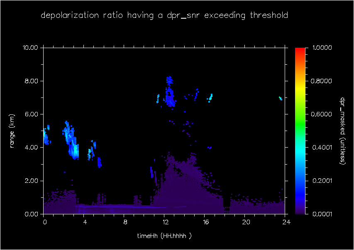
Task: Click the 'range (km)' y-axis label
Action: point(12,131)
